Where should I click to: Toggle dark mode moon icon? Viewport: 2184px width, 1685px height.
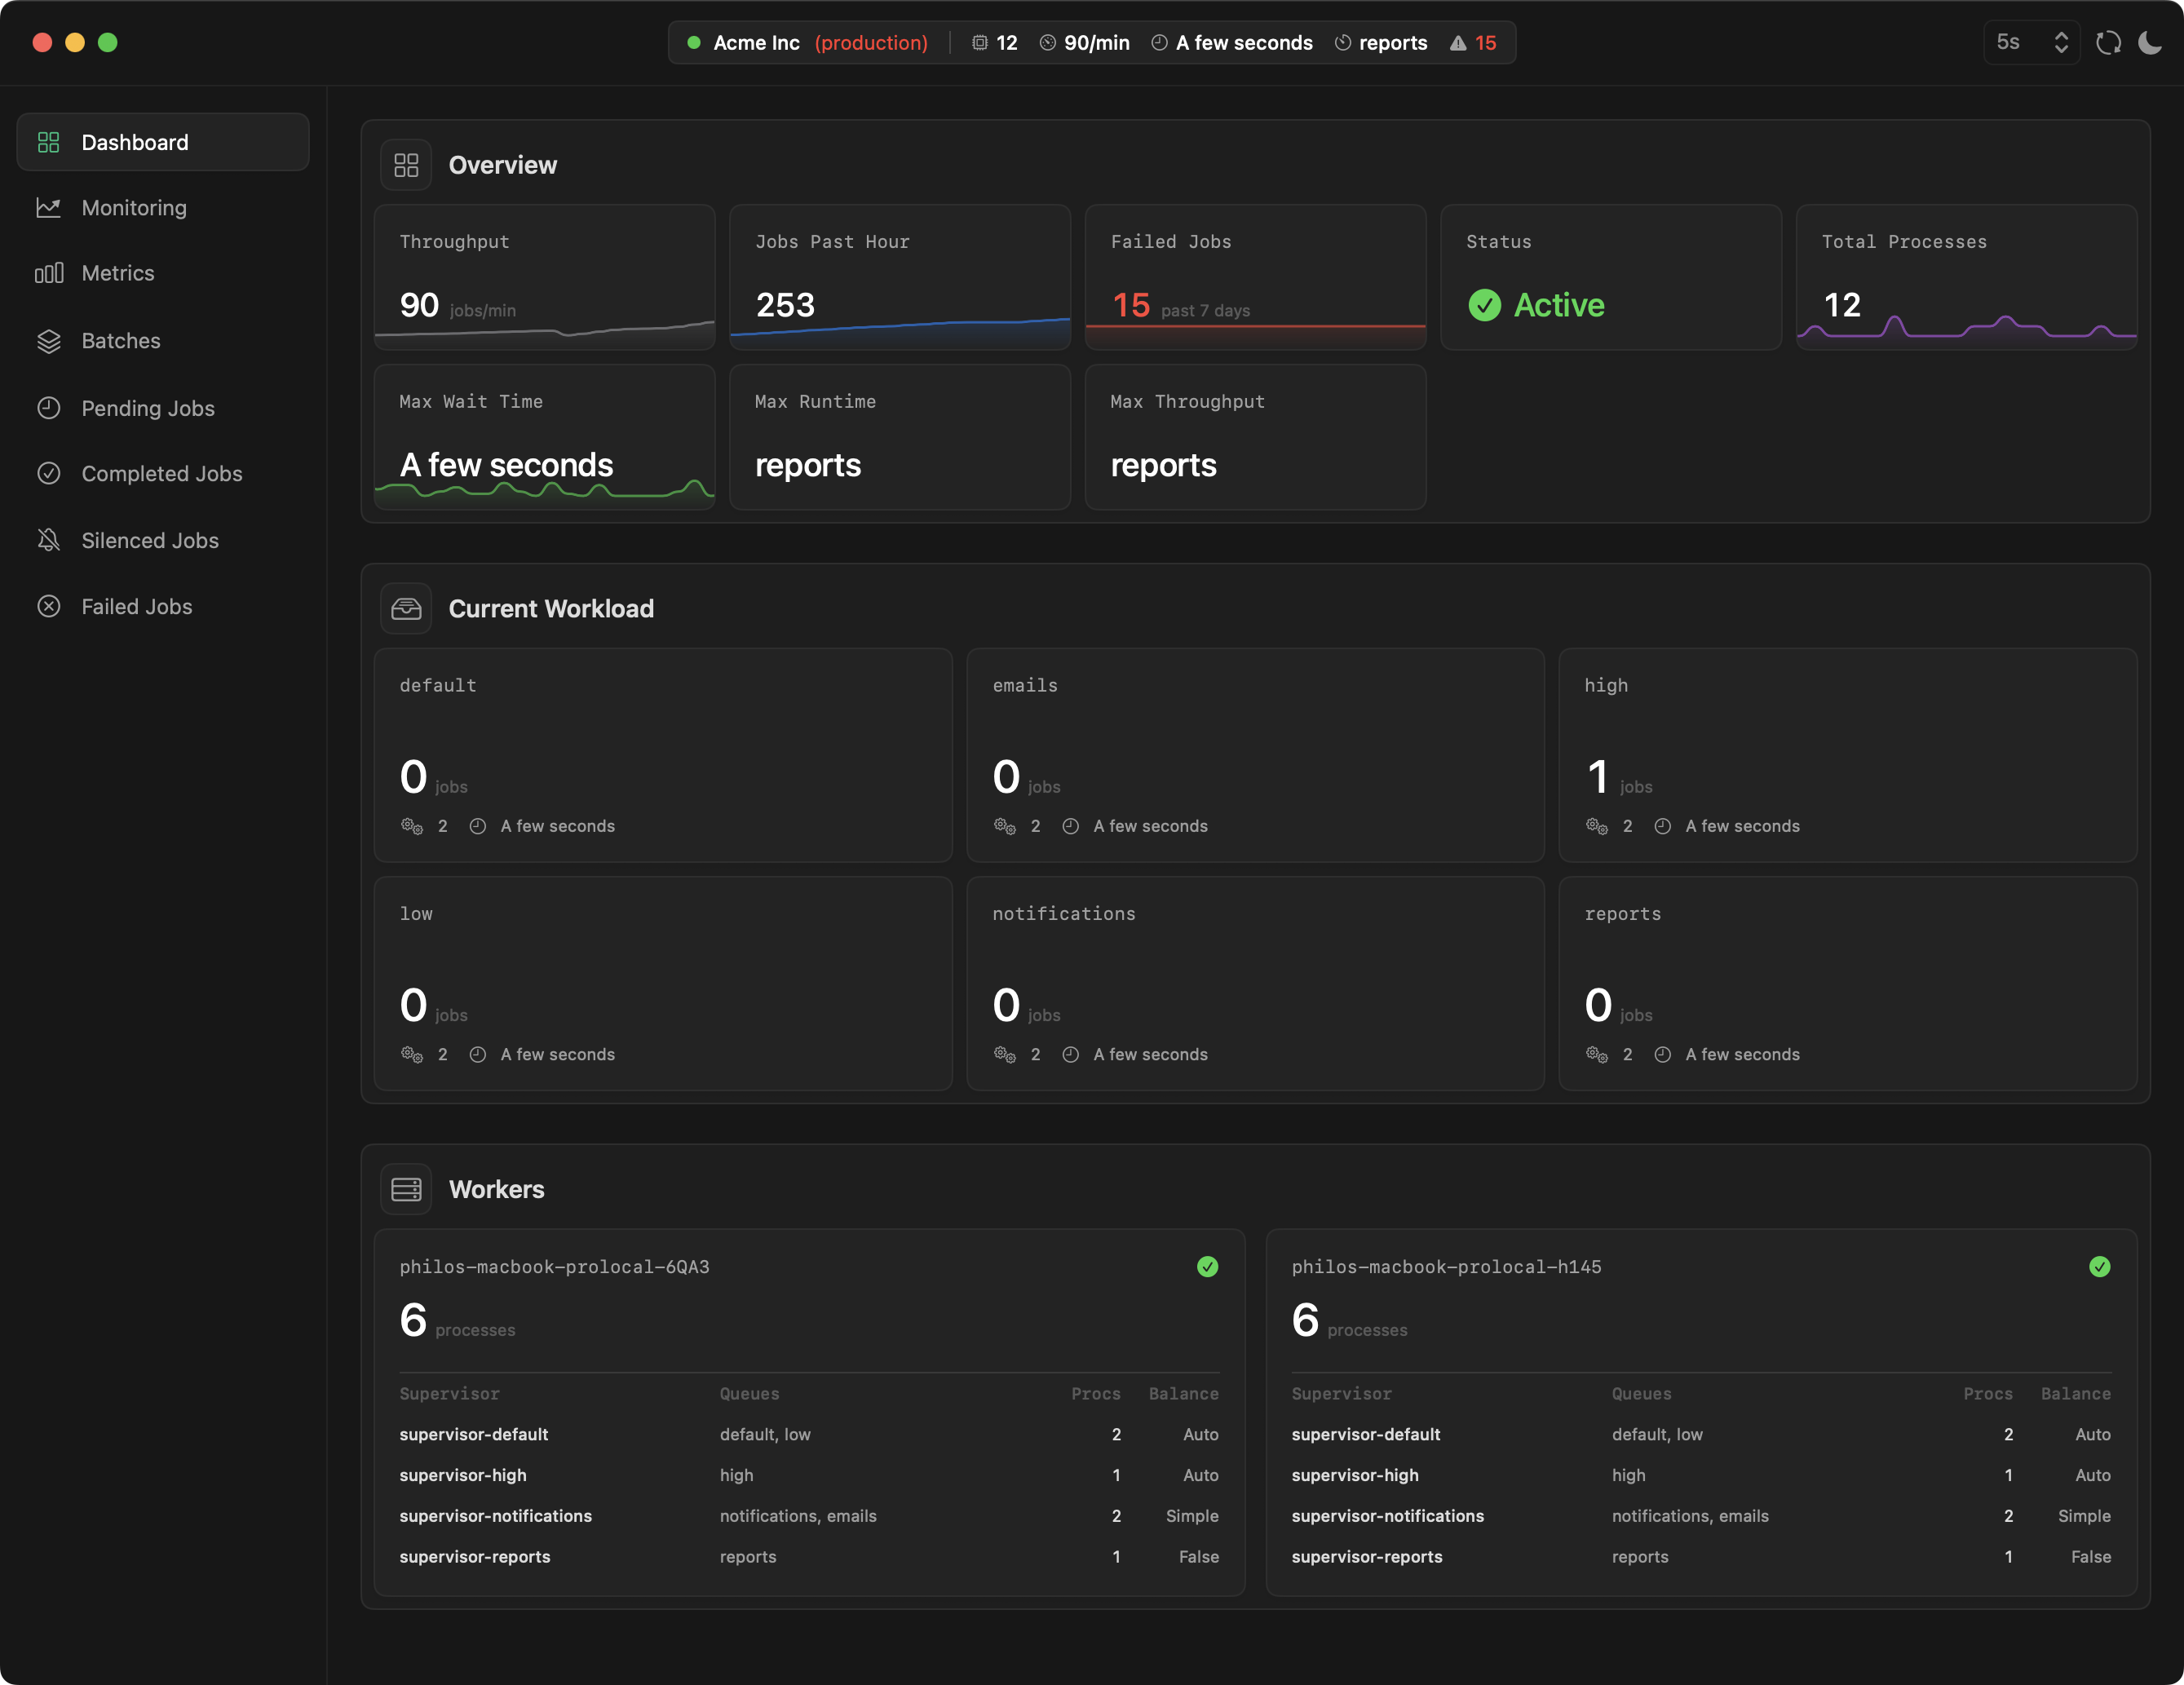[2149, 43]
